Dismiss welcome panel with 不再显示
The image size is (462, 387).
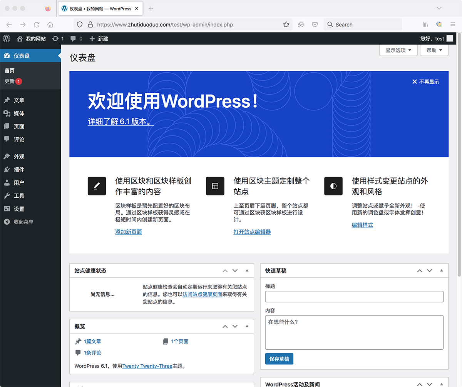(425, 82)
